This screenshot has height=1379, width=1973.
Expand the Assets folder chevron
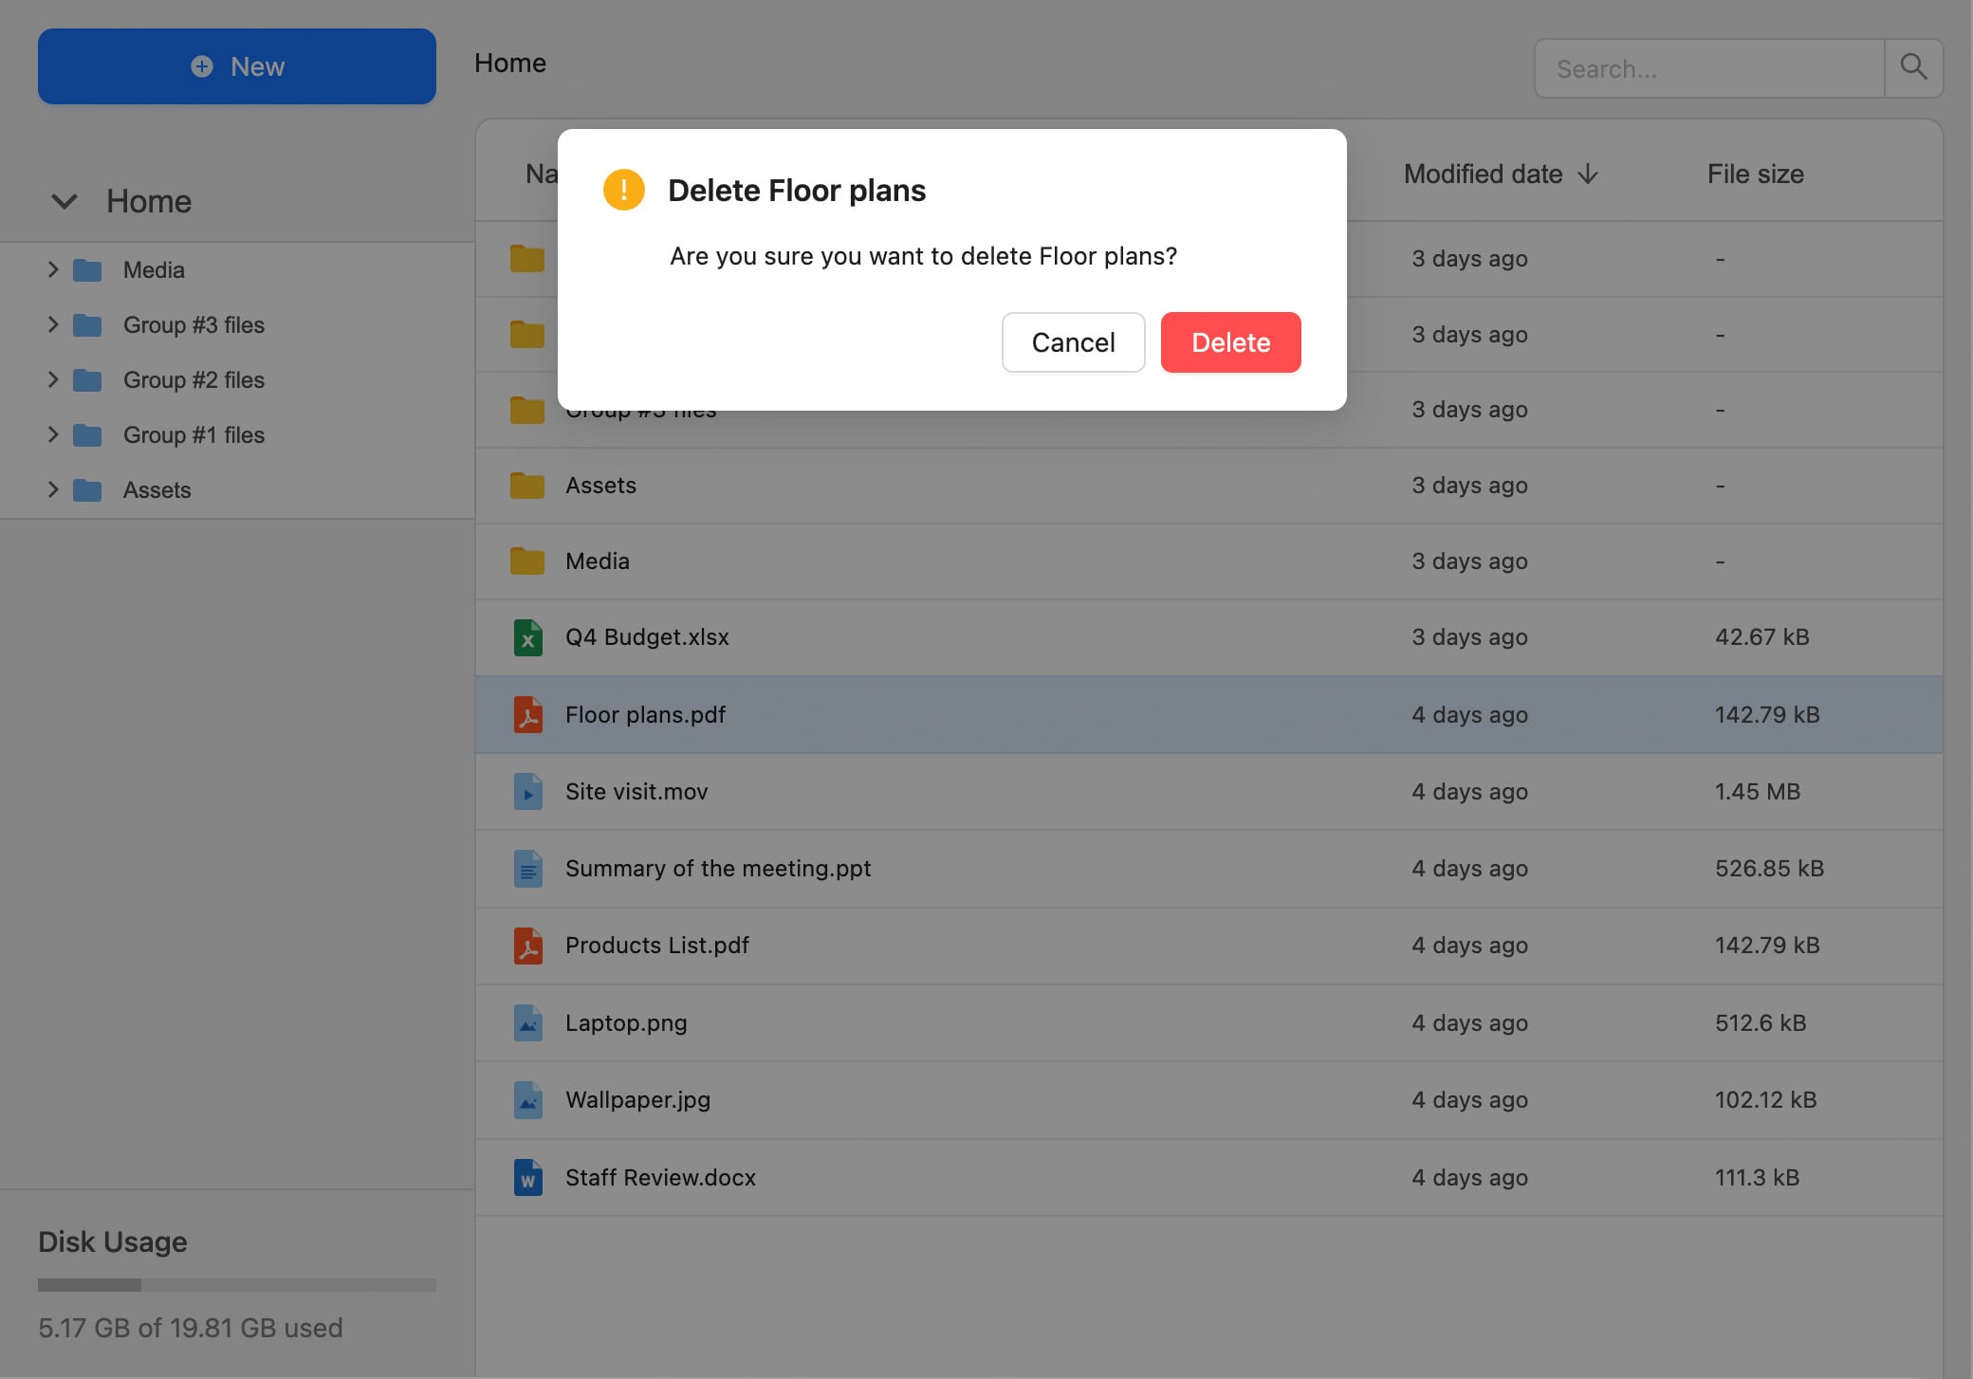(x=53, y=490)
